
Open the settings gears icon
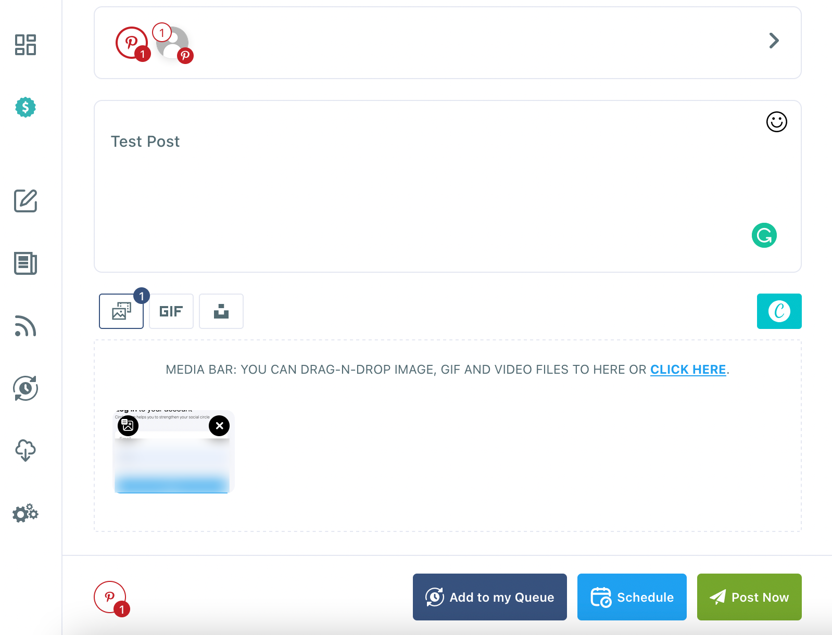click(x=26, y=513)
